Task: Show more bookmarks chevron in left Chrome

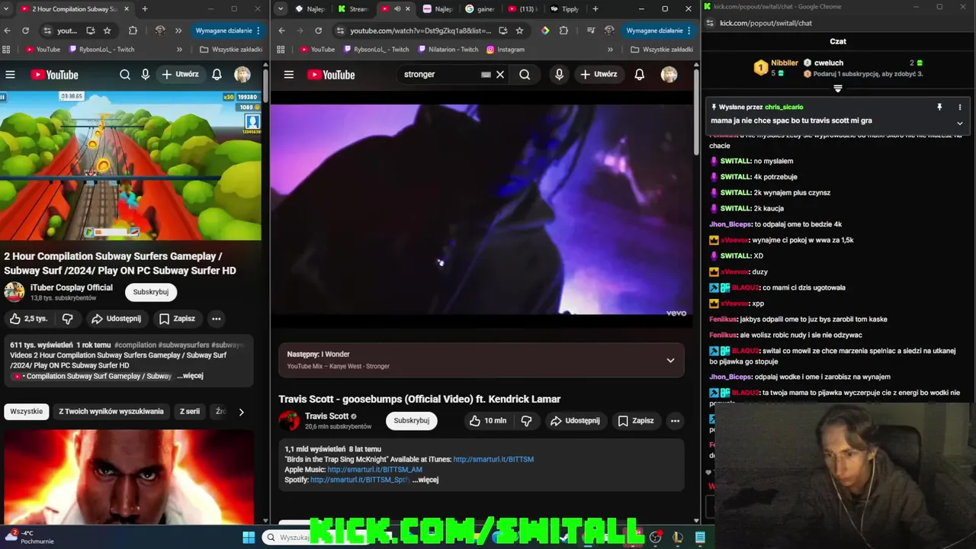Action: pos(179,50)
